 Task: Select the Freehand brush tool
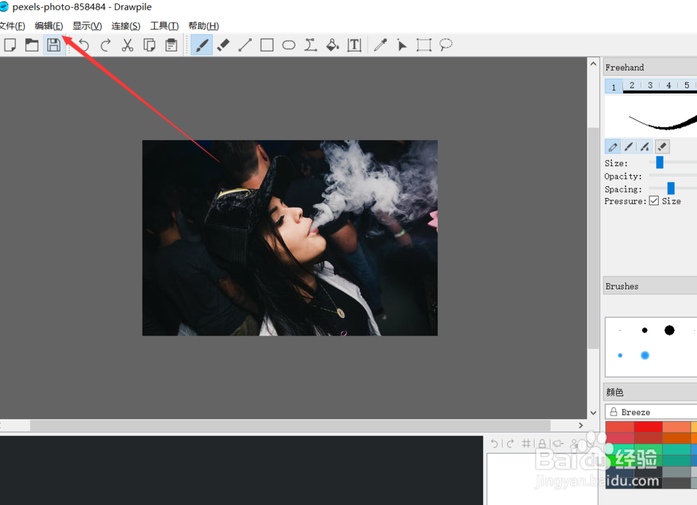201,45
